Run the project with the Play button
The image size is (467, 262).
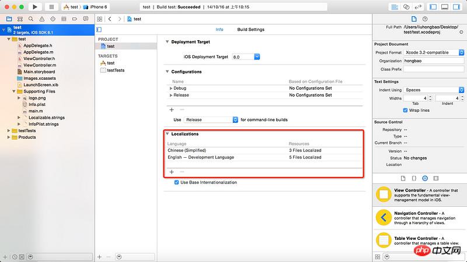[x=35, y=7]
